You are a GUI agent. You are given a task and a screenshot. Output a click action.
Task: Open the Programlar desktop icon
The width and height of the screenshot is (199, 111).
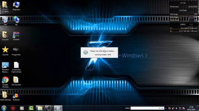point(16,51)
